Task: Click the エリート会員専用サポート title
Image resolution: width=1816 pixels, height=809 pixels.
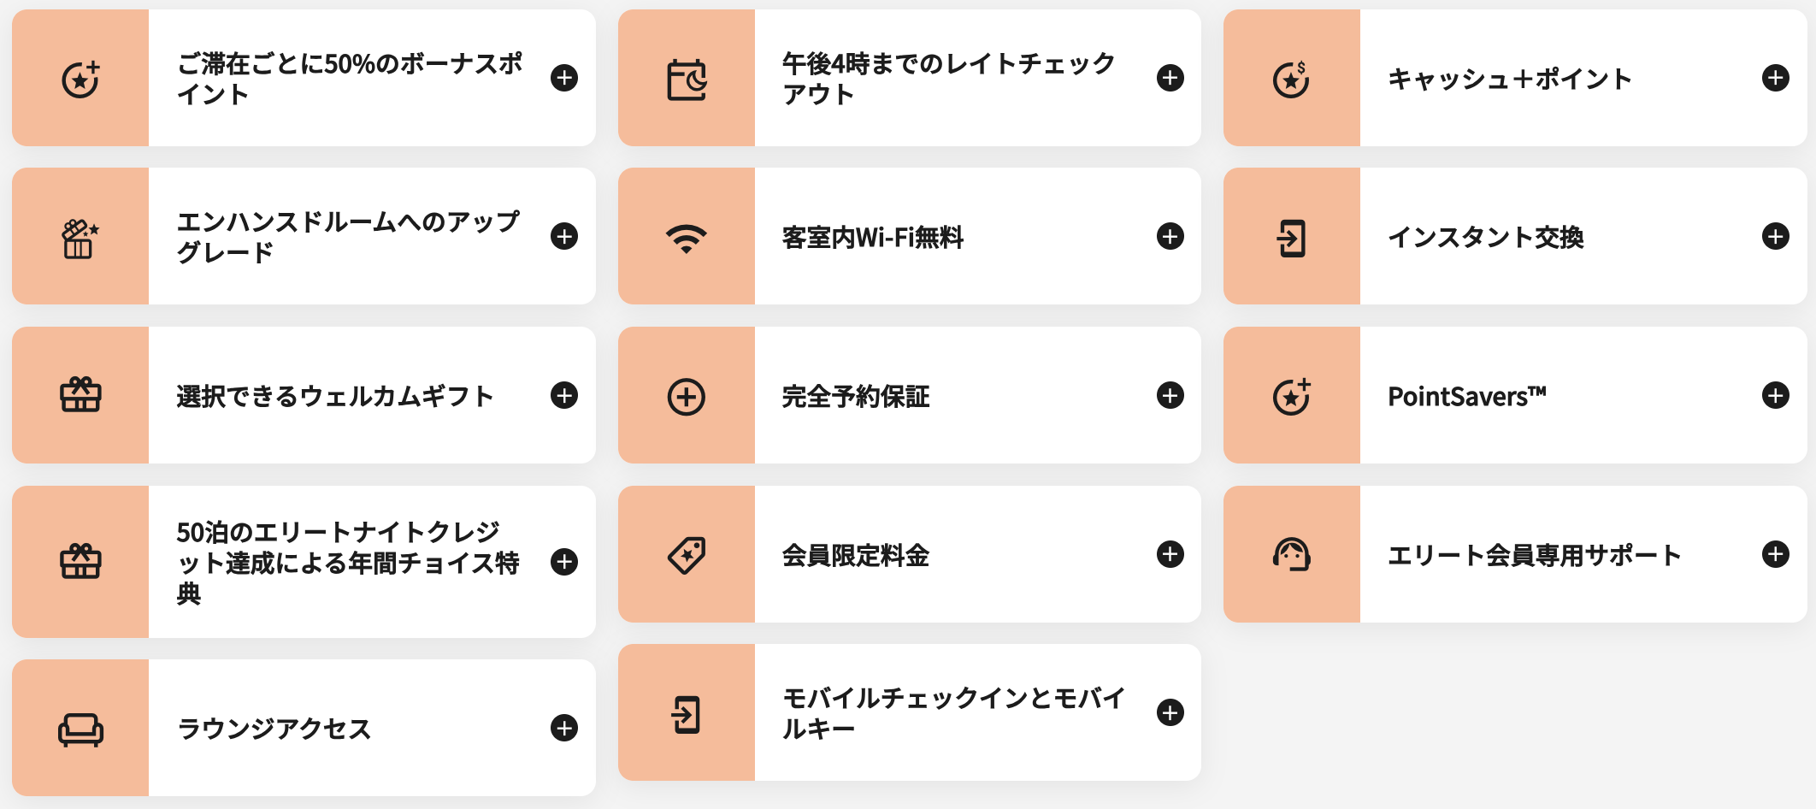Action: 1534,555
